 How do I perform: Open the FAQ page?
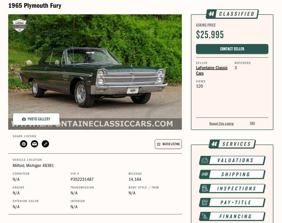pos(252,123)
